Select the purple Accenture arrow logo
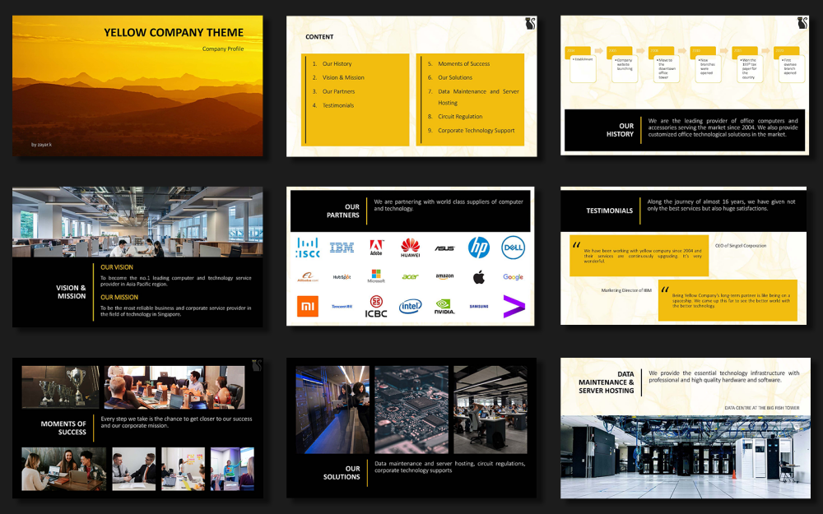Image resolution: width=823 pixels, height=514 pixels. point(514,306)
